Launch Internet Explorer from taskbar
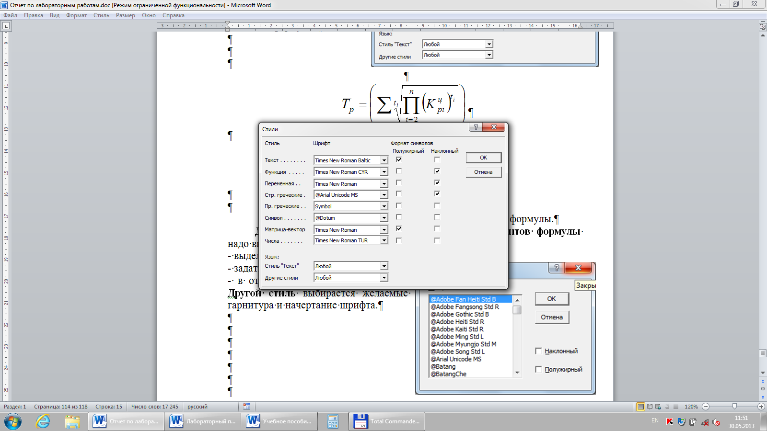Viewport: 767px width, 431px height. tap(43, 421)
